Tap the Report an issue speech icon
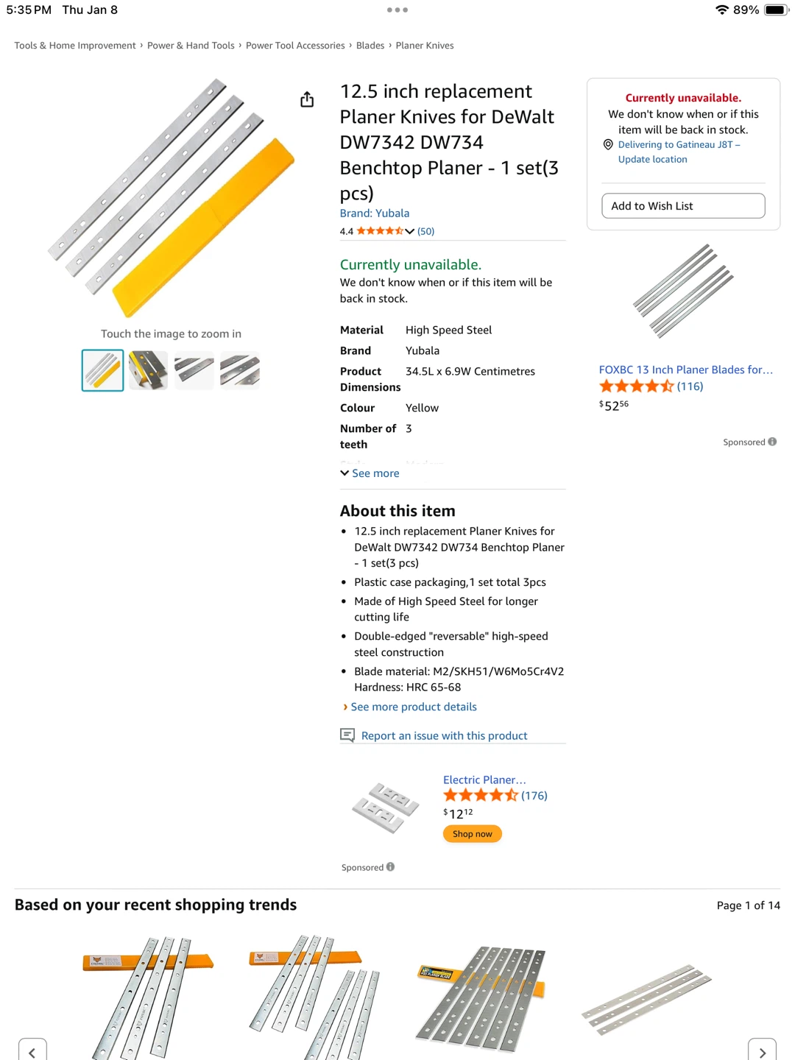The image size is (795, 1060). (347, 735)
